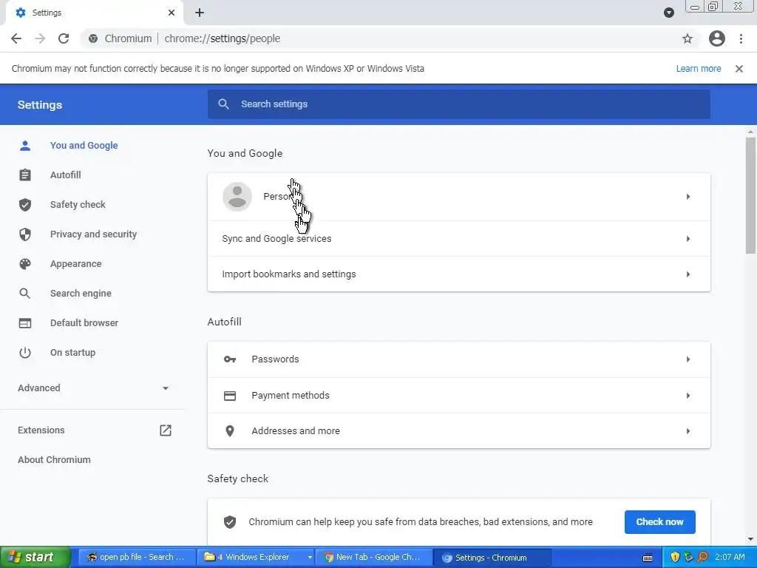Switch to New Tab Google Chrome taskbar item

(x=373, y=558)
